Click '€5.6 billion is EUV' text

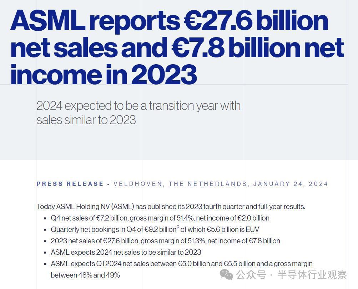tap(233, 229)
